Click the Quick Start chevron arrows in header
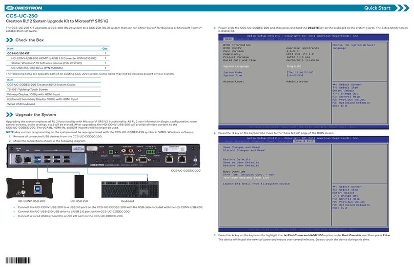Screen dimensions: 414x268 403,8
